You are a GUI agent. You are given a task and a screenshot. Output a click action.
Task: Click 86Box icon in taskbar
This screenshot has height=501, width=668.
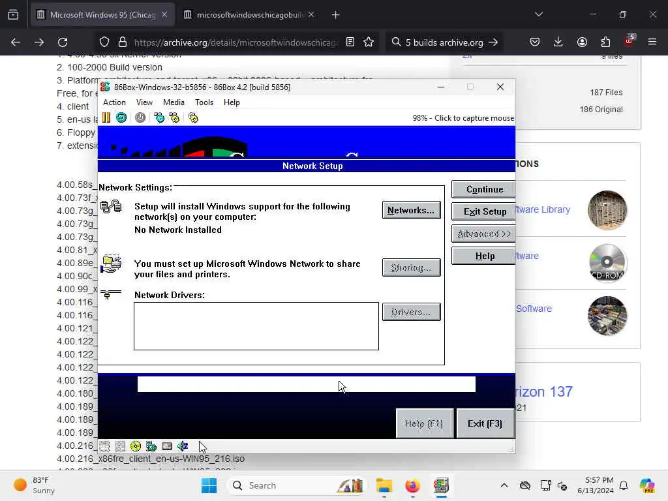click(x=441, y=485)
